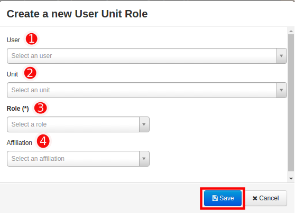This screenshot has height=213, width=295.
Task: Cancel the dialog
Action: click(266, 198)
